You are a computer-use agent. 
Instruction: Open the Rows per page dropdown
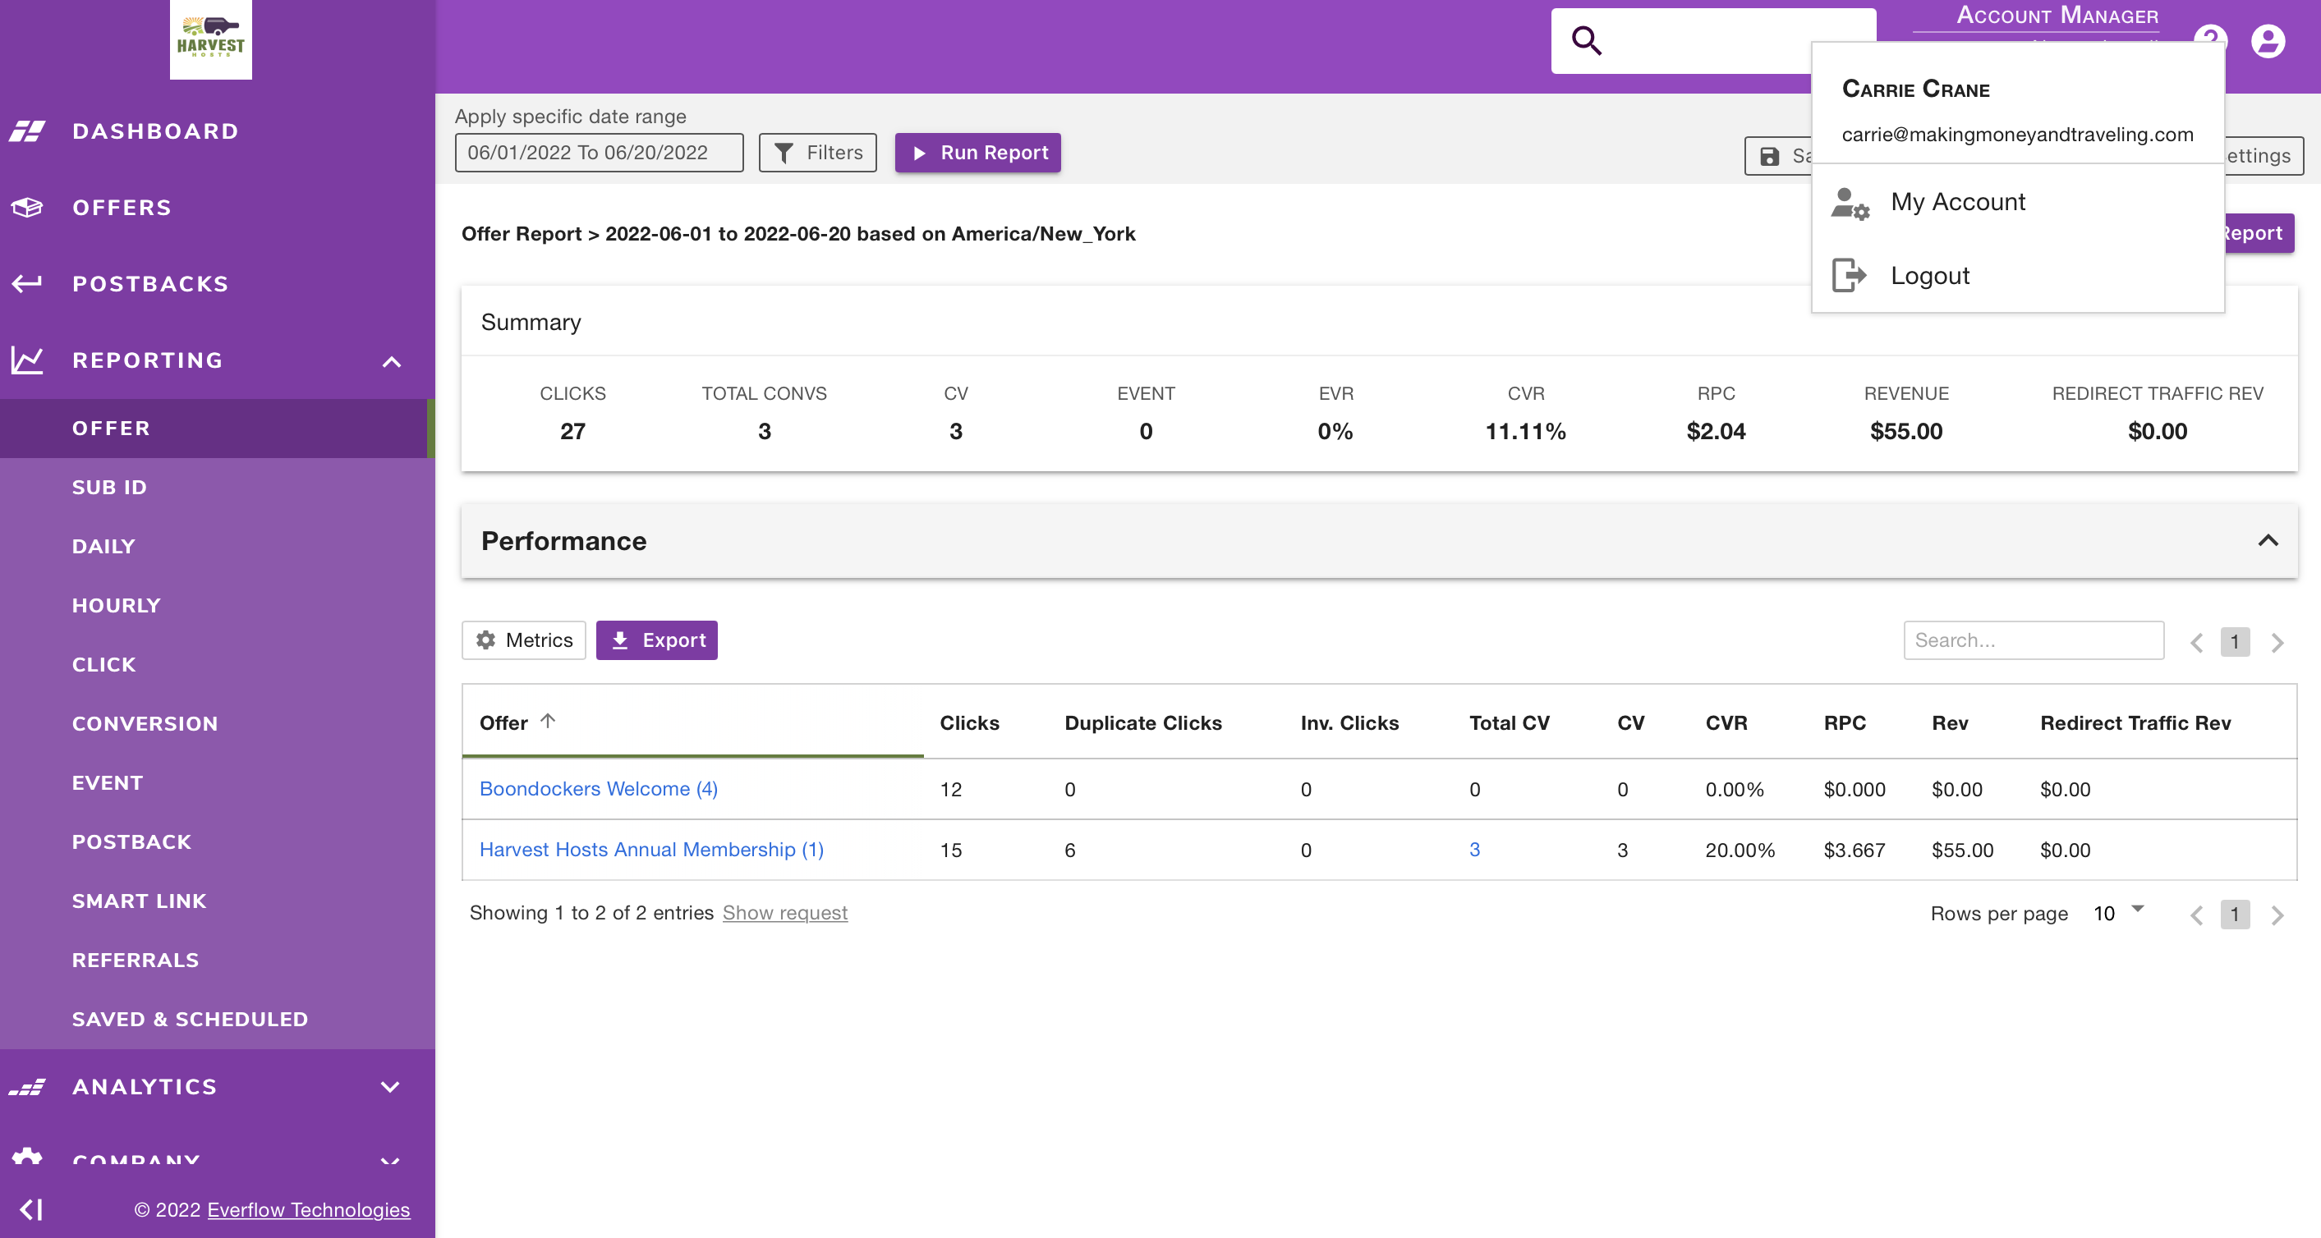click(x=2118, y=913)
